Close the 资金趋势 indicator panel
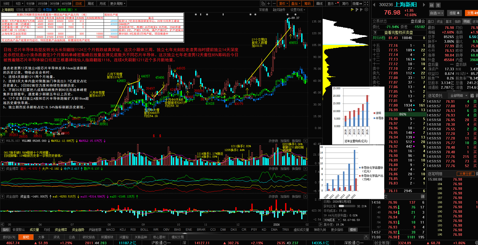The image size is (478, 245). [x=305, y=196]
